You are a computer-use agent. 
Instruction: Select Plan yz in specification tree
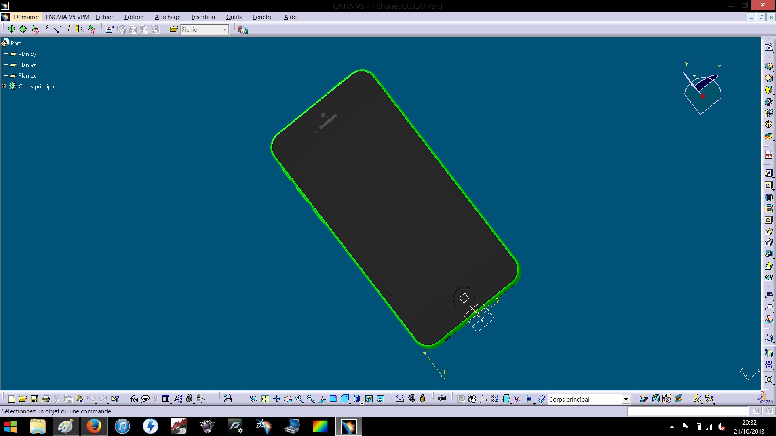27,65
